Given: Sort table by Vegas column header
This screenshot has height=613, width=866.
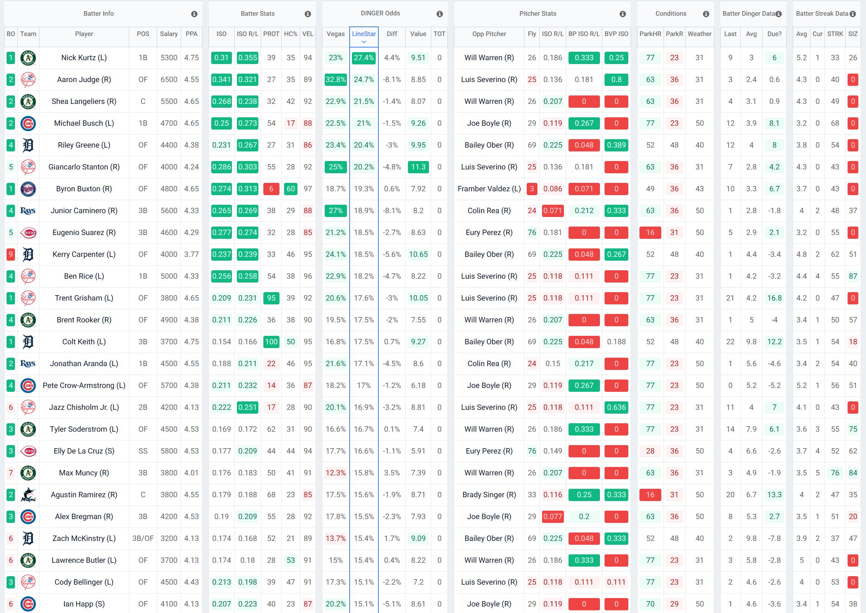Looking at the screenshot, I should pyautogui.click(x=335, y=34).
